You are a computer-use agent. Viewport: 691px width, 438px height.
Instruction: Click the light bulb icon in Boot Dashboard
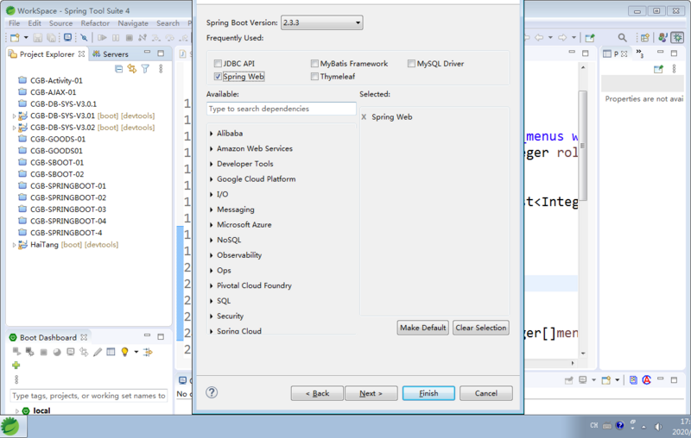(124, 352)
